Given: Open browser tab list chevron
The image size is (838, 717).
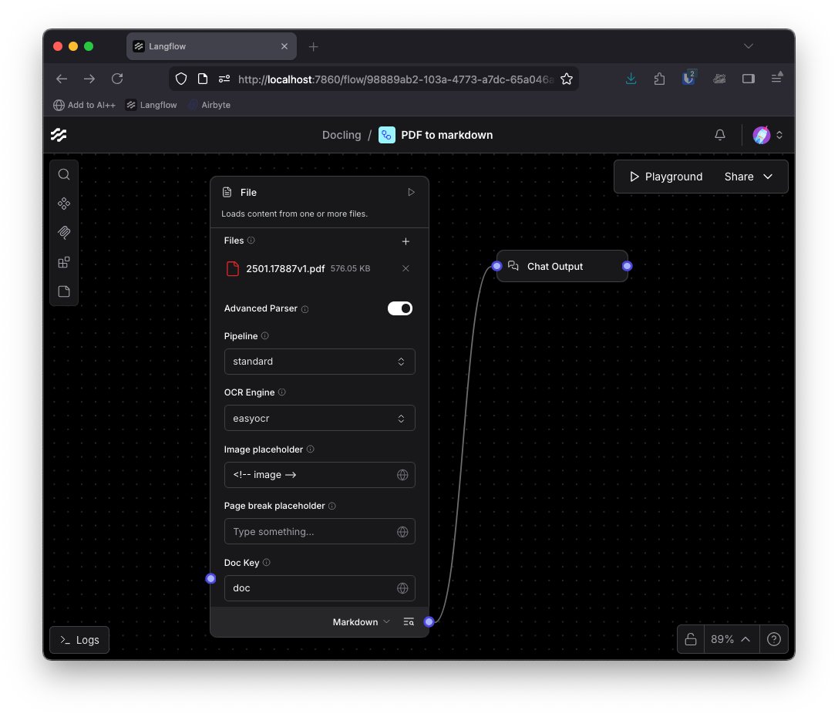Looking at the screenshot, I should [x=749, y=46].
